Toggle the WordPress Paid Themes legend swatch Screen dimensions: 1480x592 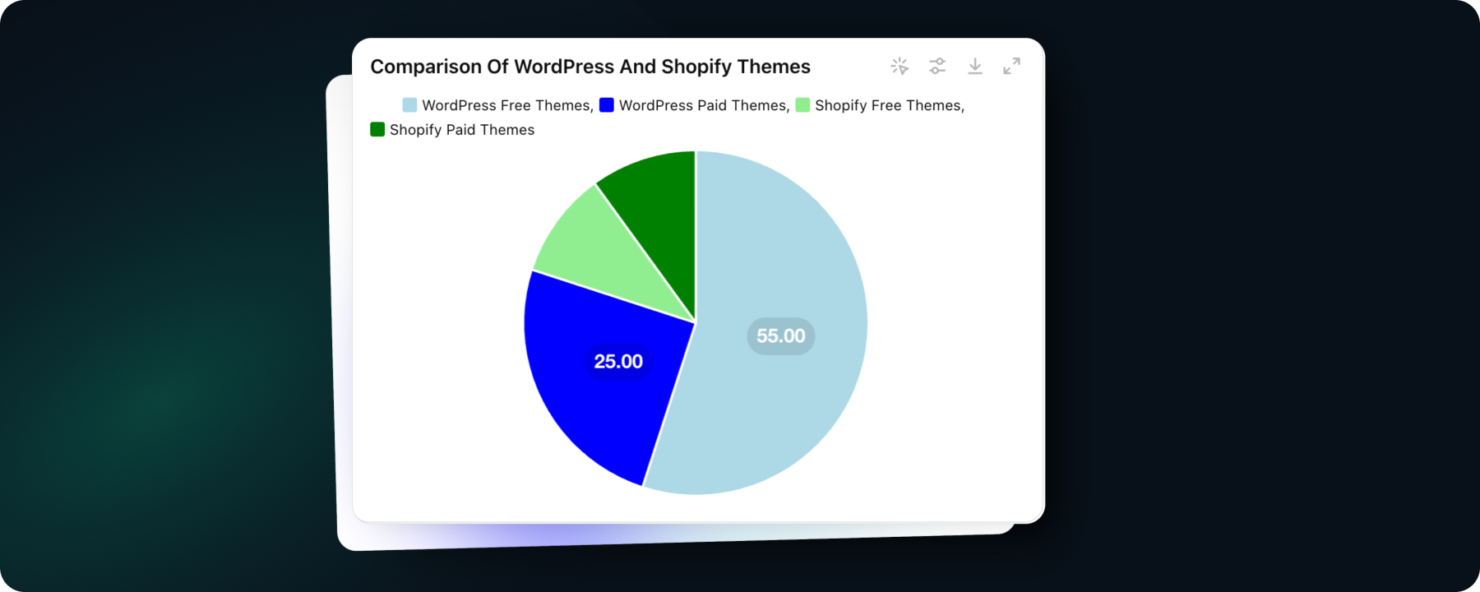coord(607,105)
